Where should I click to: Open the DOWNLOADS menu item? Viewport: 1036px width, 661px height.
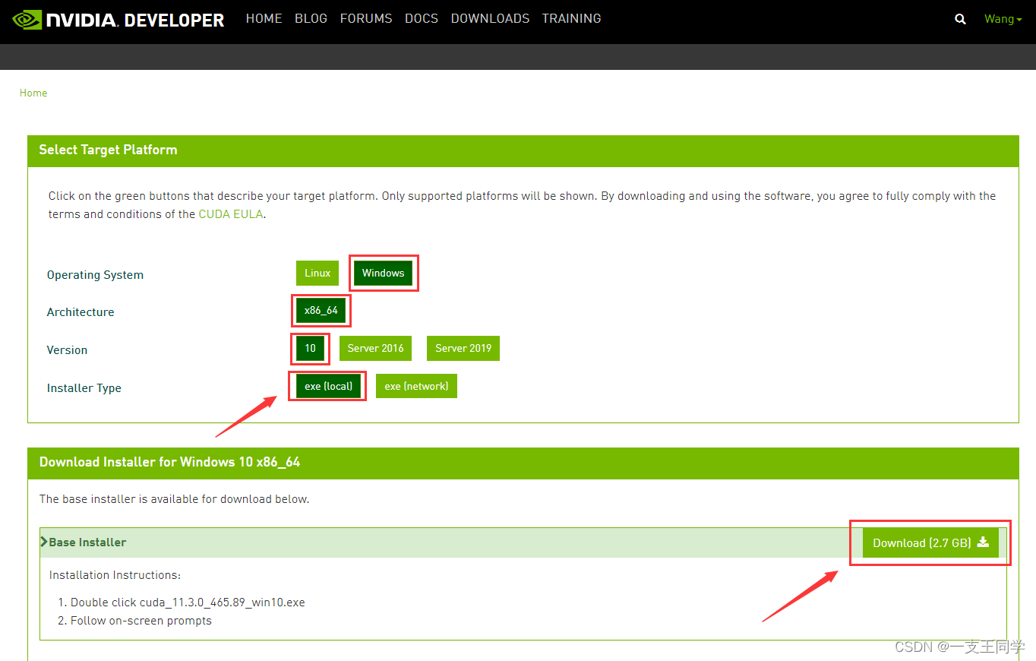[490, 18]
